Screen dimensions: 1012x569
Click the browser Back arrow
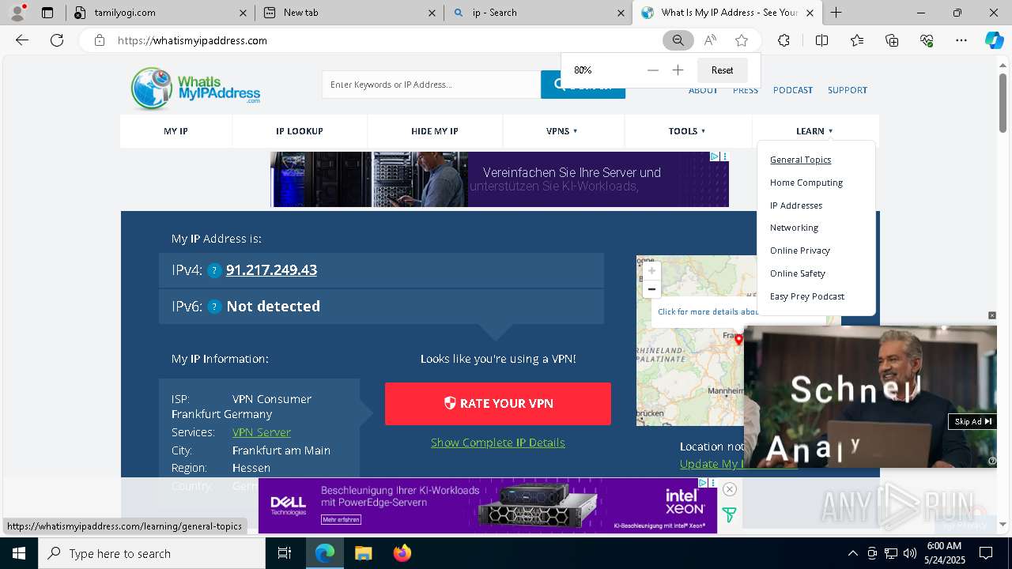22,40
